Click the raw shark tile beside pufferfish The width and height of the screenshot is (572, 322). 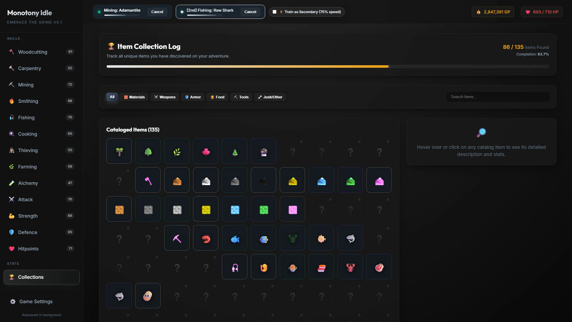[350, 238]
